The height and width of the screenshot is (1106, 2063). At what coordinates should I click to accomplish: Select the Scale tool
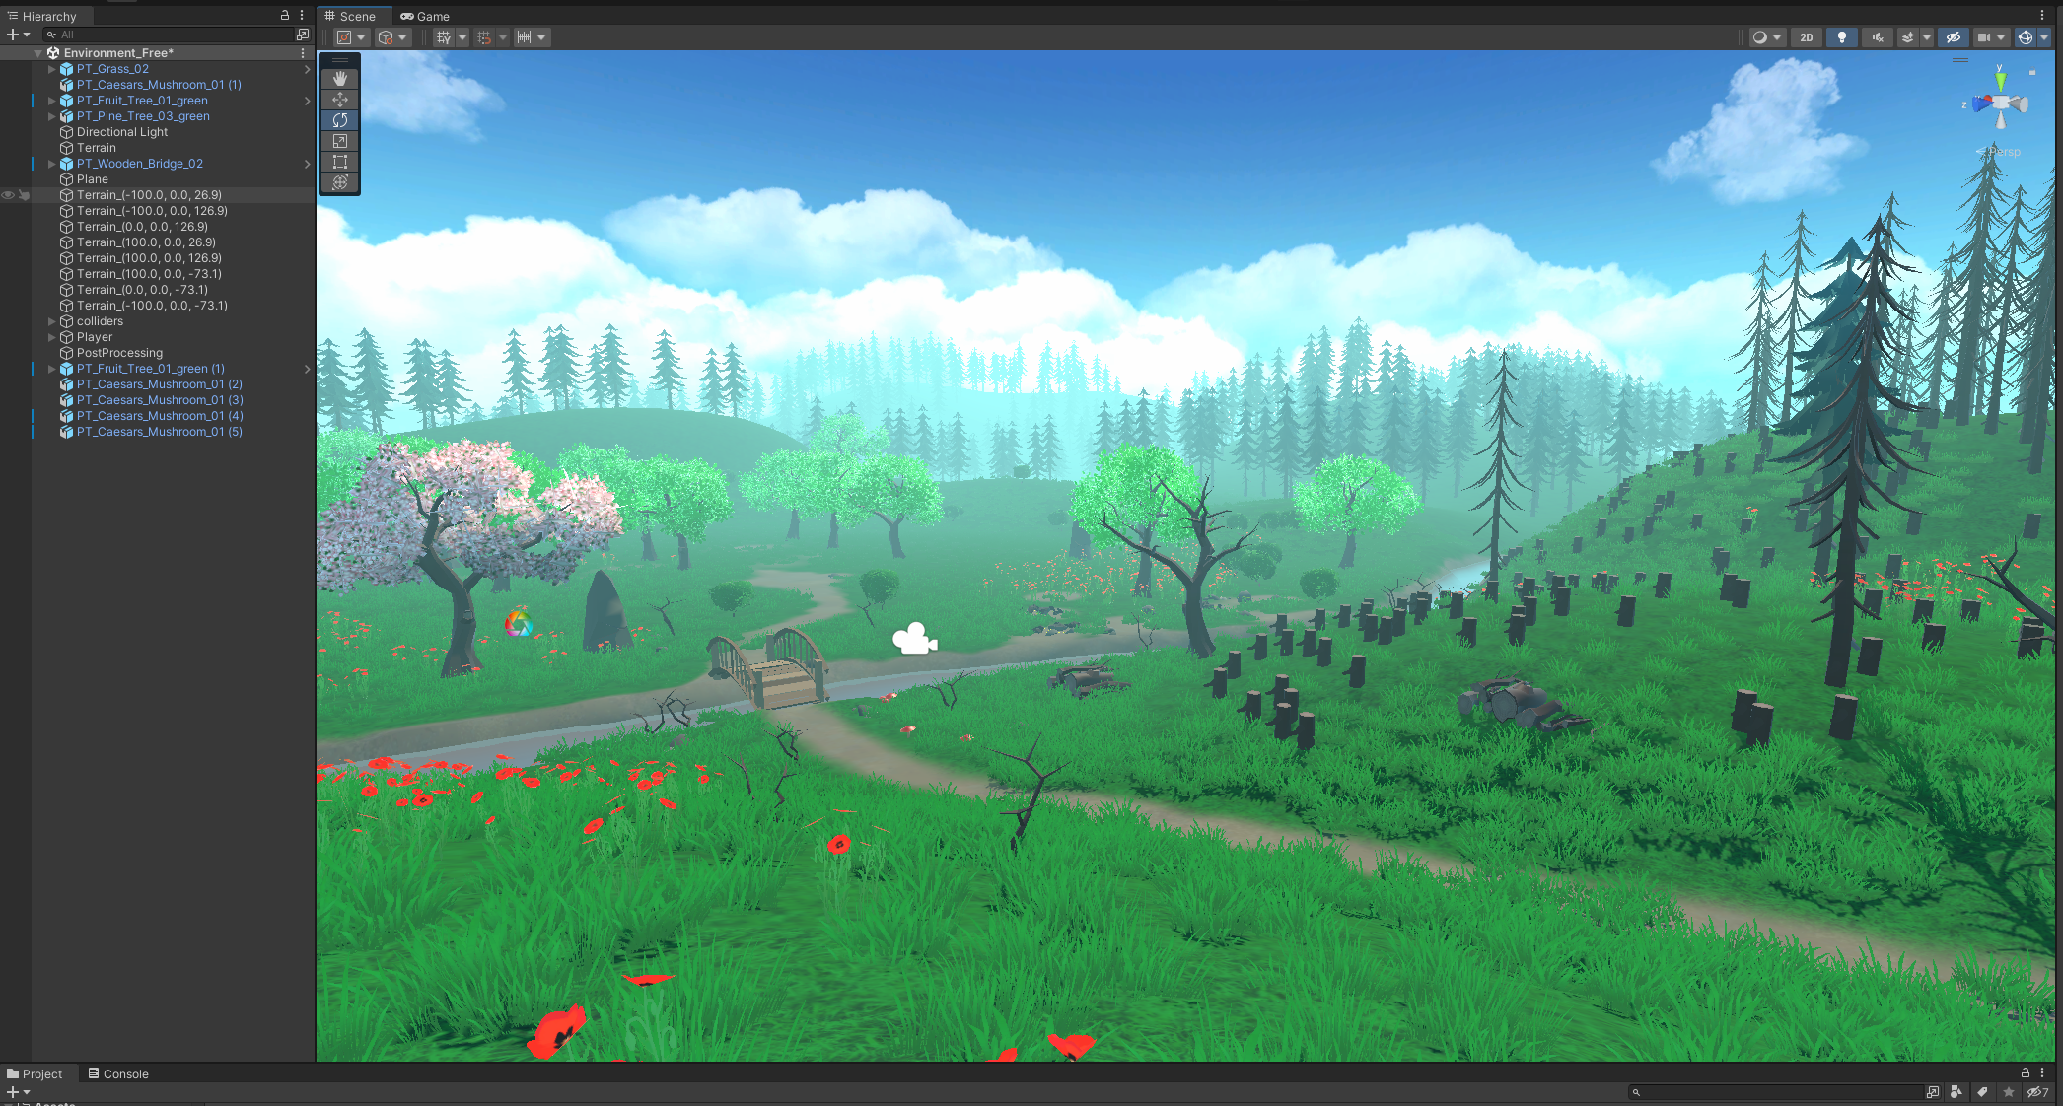point(340,141)
